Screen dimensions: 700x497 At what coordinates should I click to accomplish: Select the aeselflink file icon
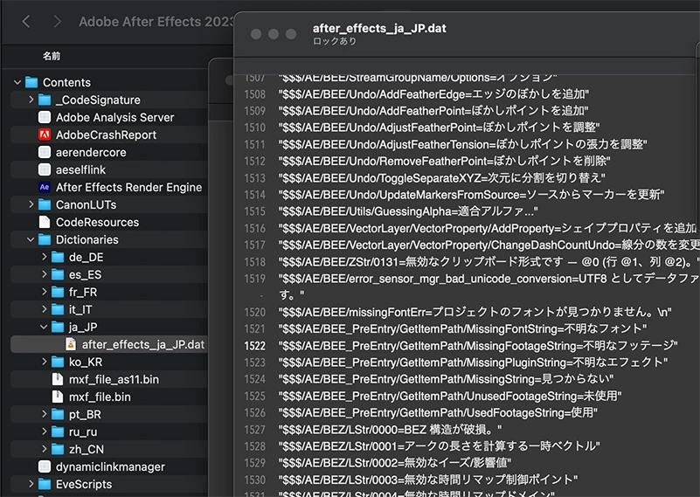45,169
